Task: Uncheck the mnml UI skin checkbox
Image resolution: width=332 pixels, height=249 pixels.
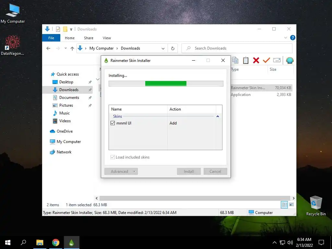Action: [x=113, y=123]
